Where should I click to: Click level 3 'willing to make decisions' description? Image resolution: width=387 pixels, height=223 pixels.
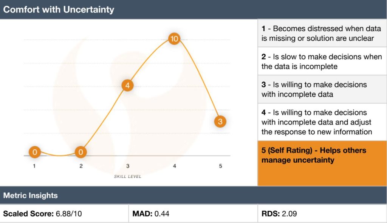322,89
